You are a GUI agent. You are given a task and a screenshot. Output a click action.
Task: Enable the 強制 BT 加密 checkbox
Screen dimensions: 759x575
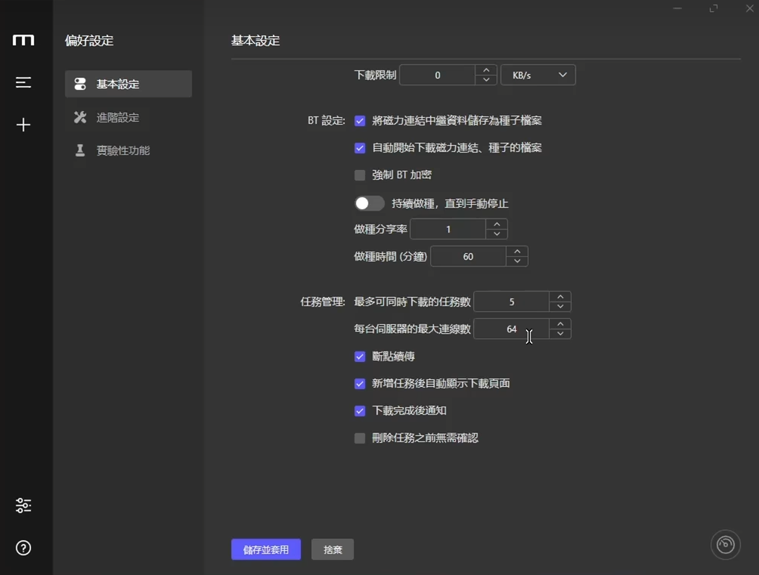tap(359, 175)
